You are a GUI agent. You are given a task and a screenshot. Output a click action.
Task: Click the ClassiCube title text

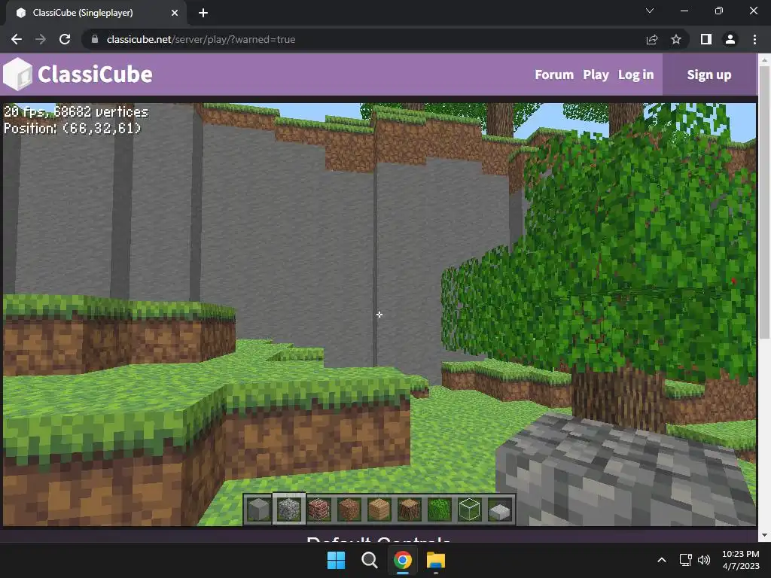(95, 75)
